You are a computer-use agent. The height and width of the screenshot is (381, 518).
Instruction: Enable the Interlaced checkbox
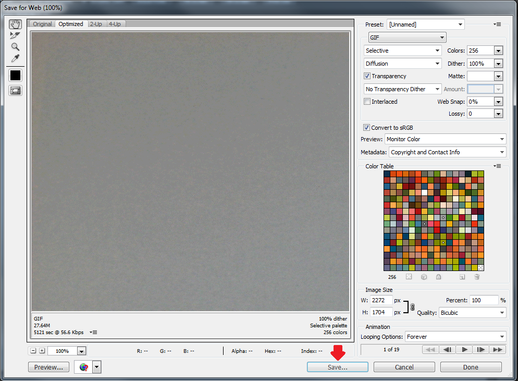pos(367,102)
